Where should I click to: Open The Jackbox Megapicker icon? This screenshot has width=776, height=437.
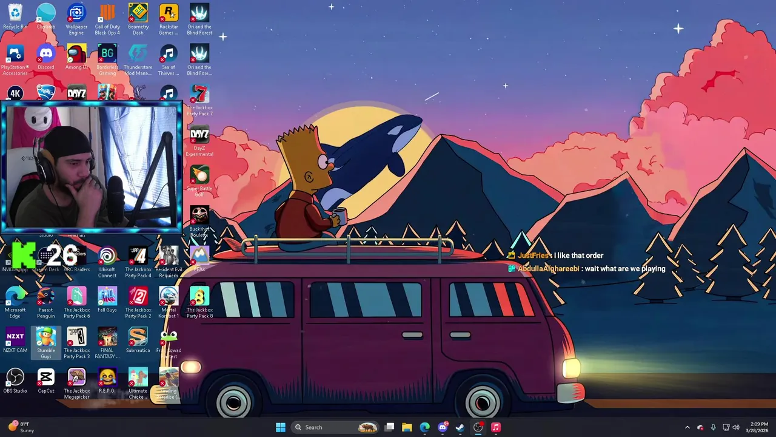(x=76, y=384)
